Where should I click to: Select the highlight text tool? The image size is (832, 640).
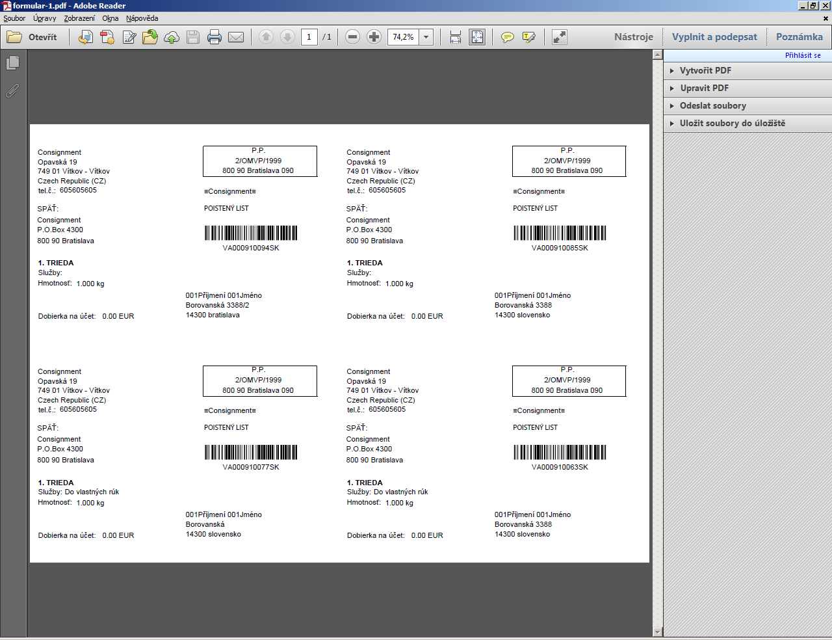click(529, 37)
